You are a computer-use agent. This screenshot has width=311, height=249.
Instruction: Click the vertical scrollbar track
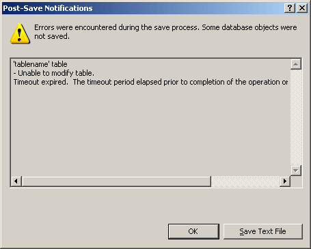296,117
